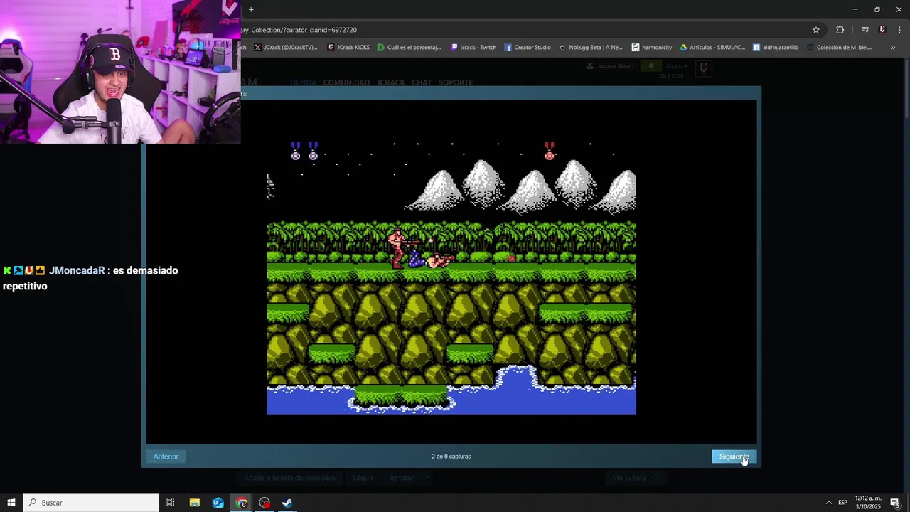Image resolution: width=910 pixels, height=512 pixels.
Task: Open the browser extensions puzzle icon
Action: [840, 30]
